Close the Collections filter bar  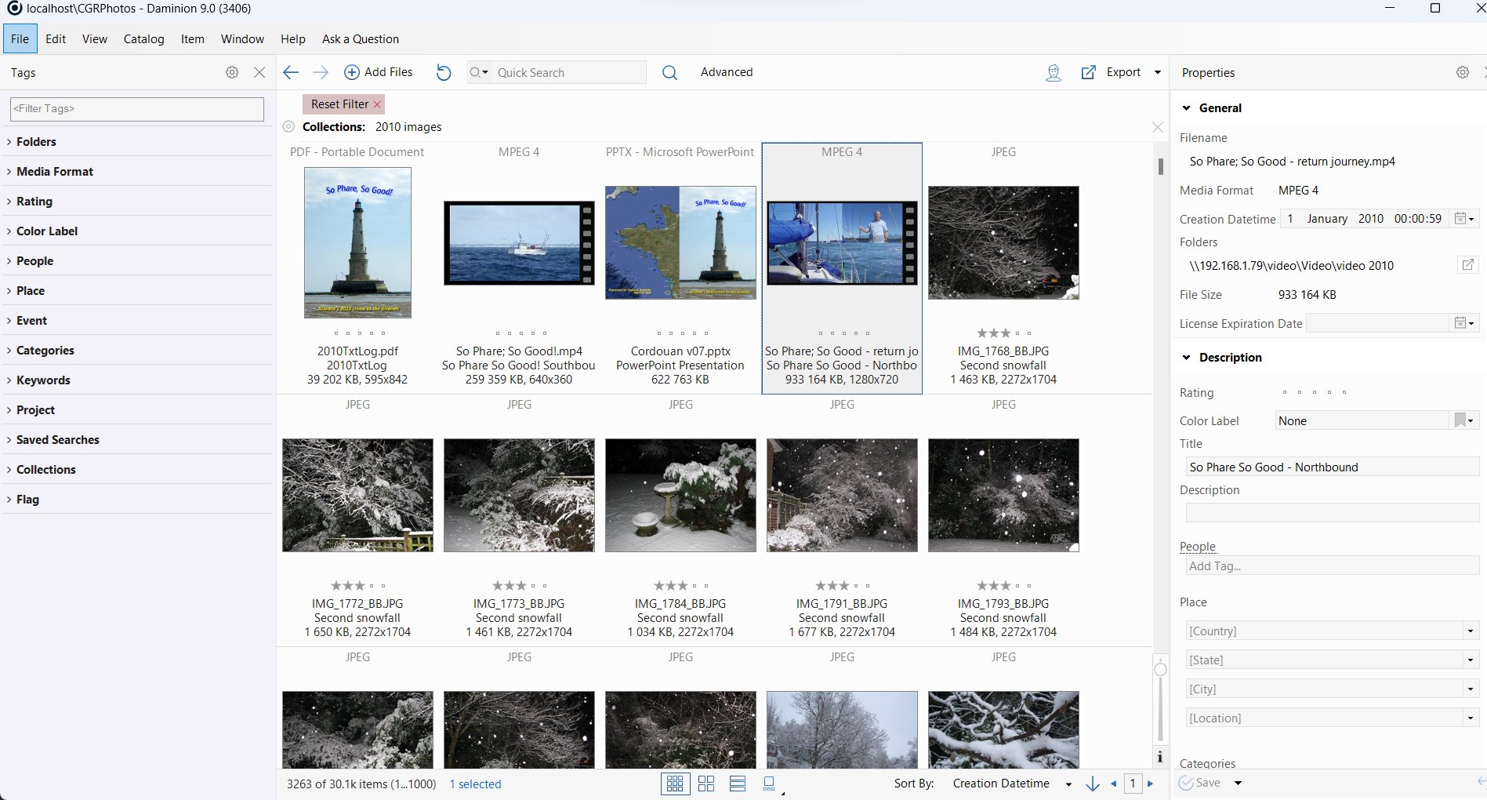[1158, 127]
